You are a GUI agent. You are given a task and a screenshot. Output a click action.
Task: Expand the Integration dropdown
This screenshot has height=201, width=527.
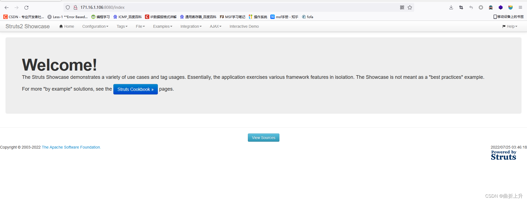pos(191,26)
